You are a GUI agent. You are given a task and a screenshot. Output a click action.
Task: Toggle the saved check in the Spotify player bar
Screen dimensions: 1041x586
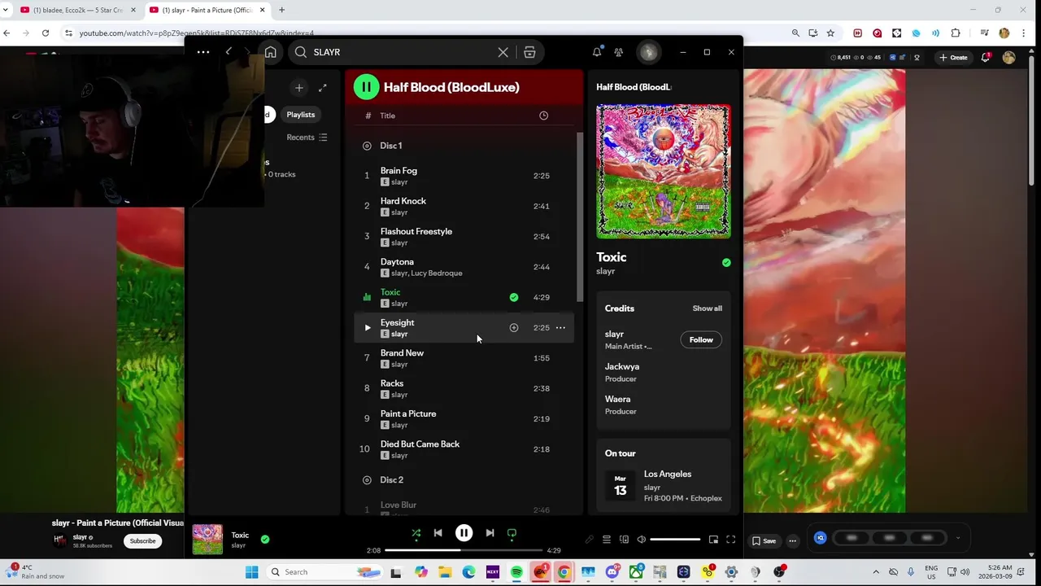(265, 539)
